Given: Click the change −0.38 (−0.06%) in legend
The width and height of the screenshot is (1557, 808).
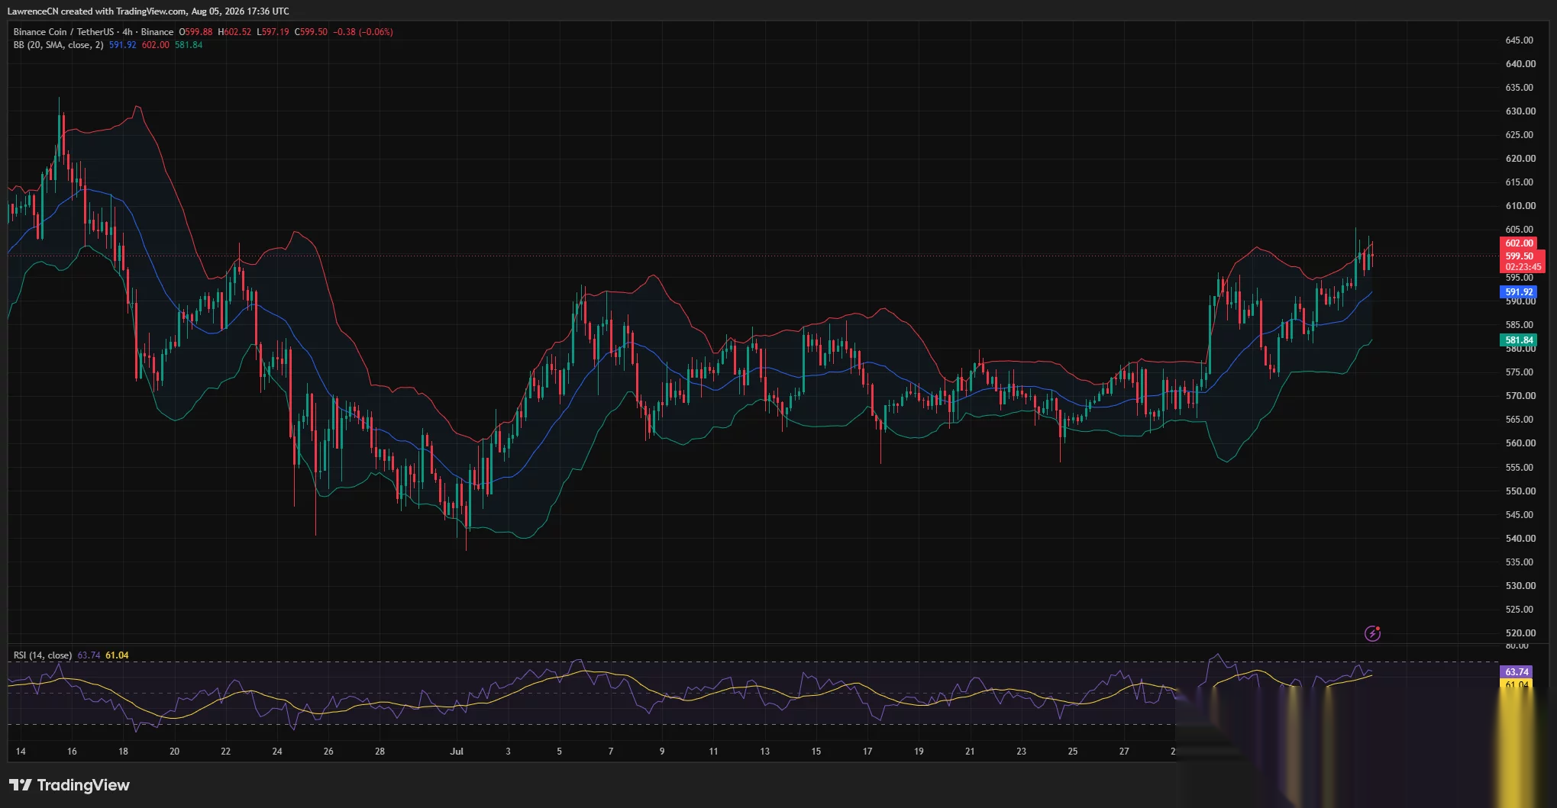Looking at the screenshot, I should coord(363,32).
